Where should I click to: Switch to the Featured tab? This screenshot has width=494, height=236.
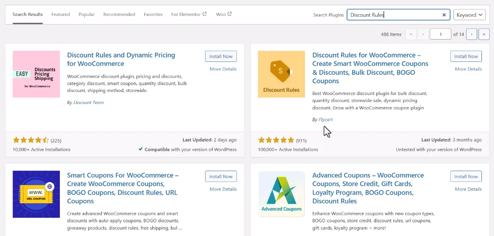60,15
